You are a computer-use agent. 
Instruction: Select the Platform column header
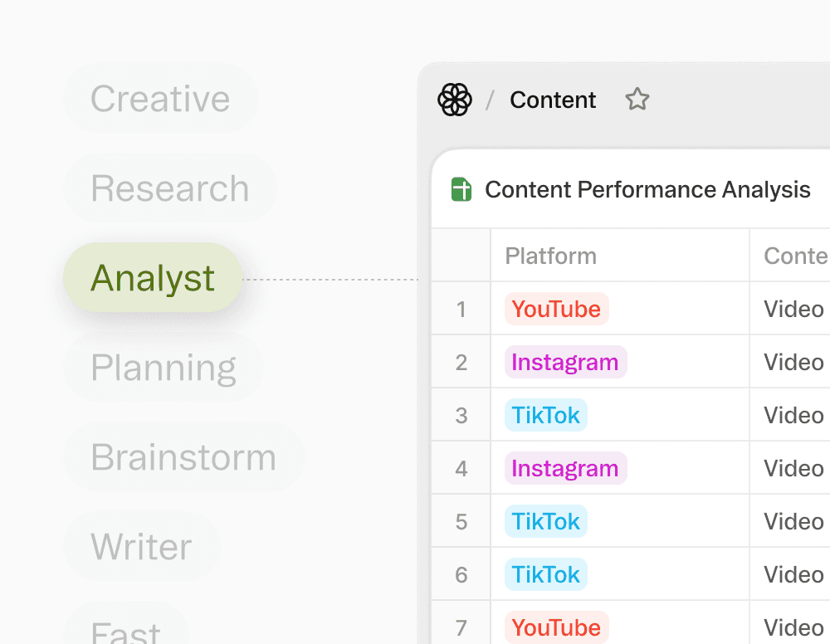coord(550,256)
